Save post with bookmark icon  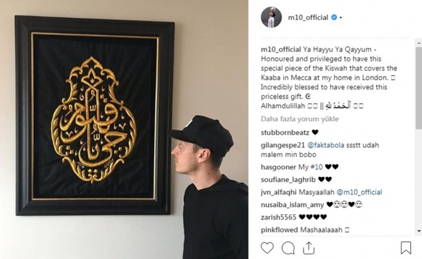click(x=406, y=248)
